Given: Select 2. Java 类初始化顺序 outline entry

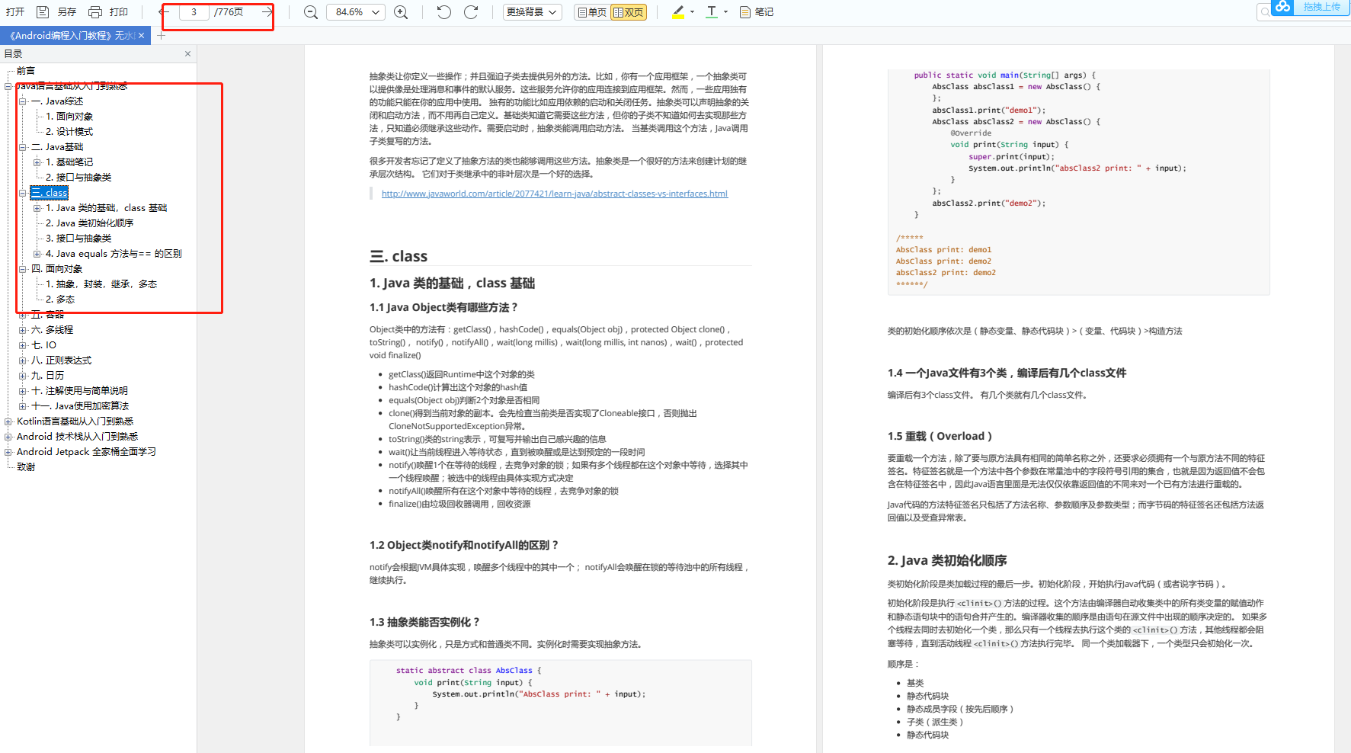Looking at the screenshot, I should coord(90,223).
